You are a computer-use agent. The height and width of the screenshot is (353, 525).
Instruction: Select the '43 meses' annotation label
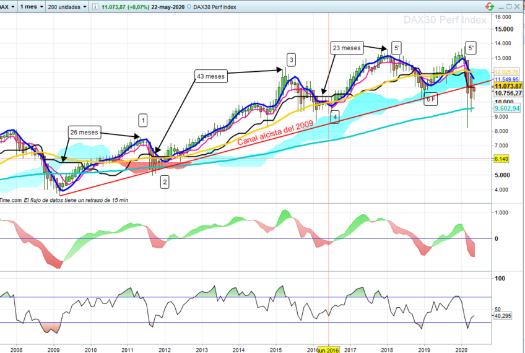coord(210,76)
